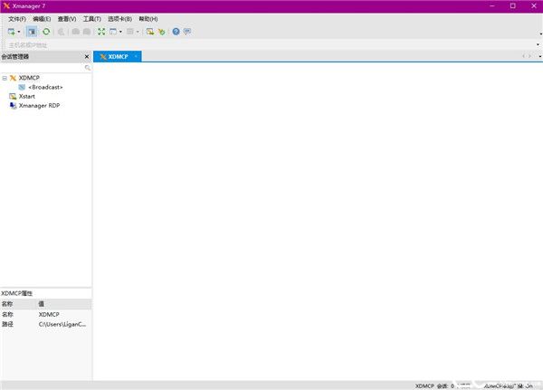The image size is (543, 390).
Task: Open the new session dropdown arrow
Action: (x=19, y=32)
